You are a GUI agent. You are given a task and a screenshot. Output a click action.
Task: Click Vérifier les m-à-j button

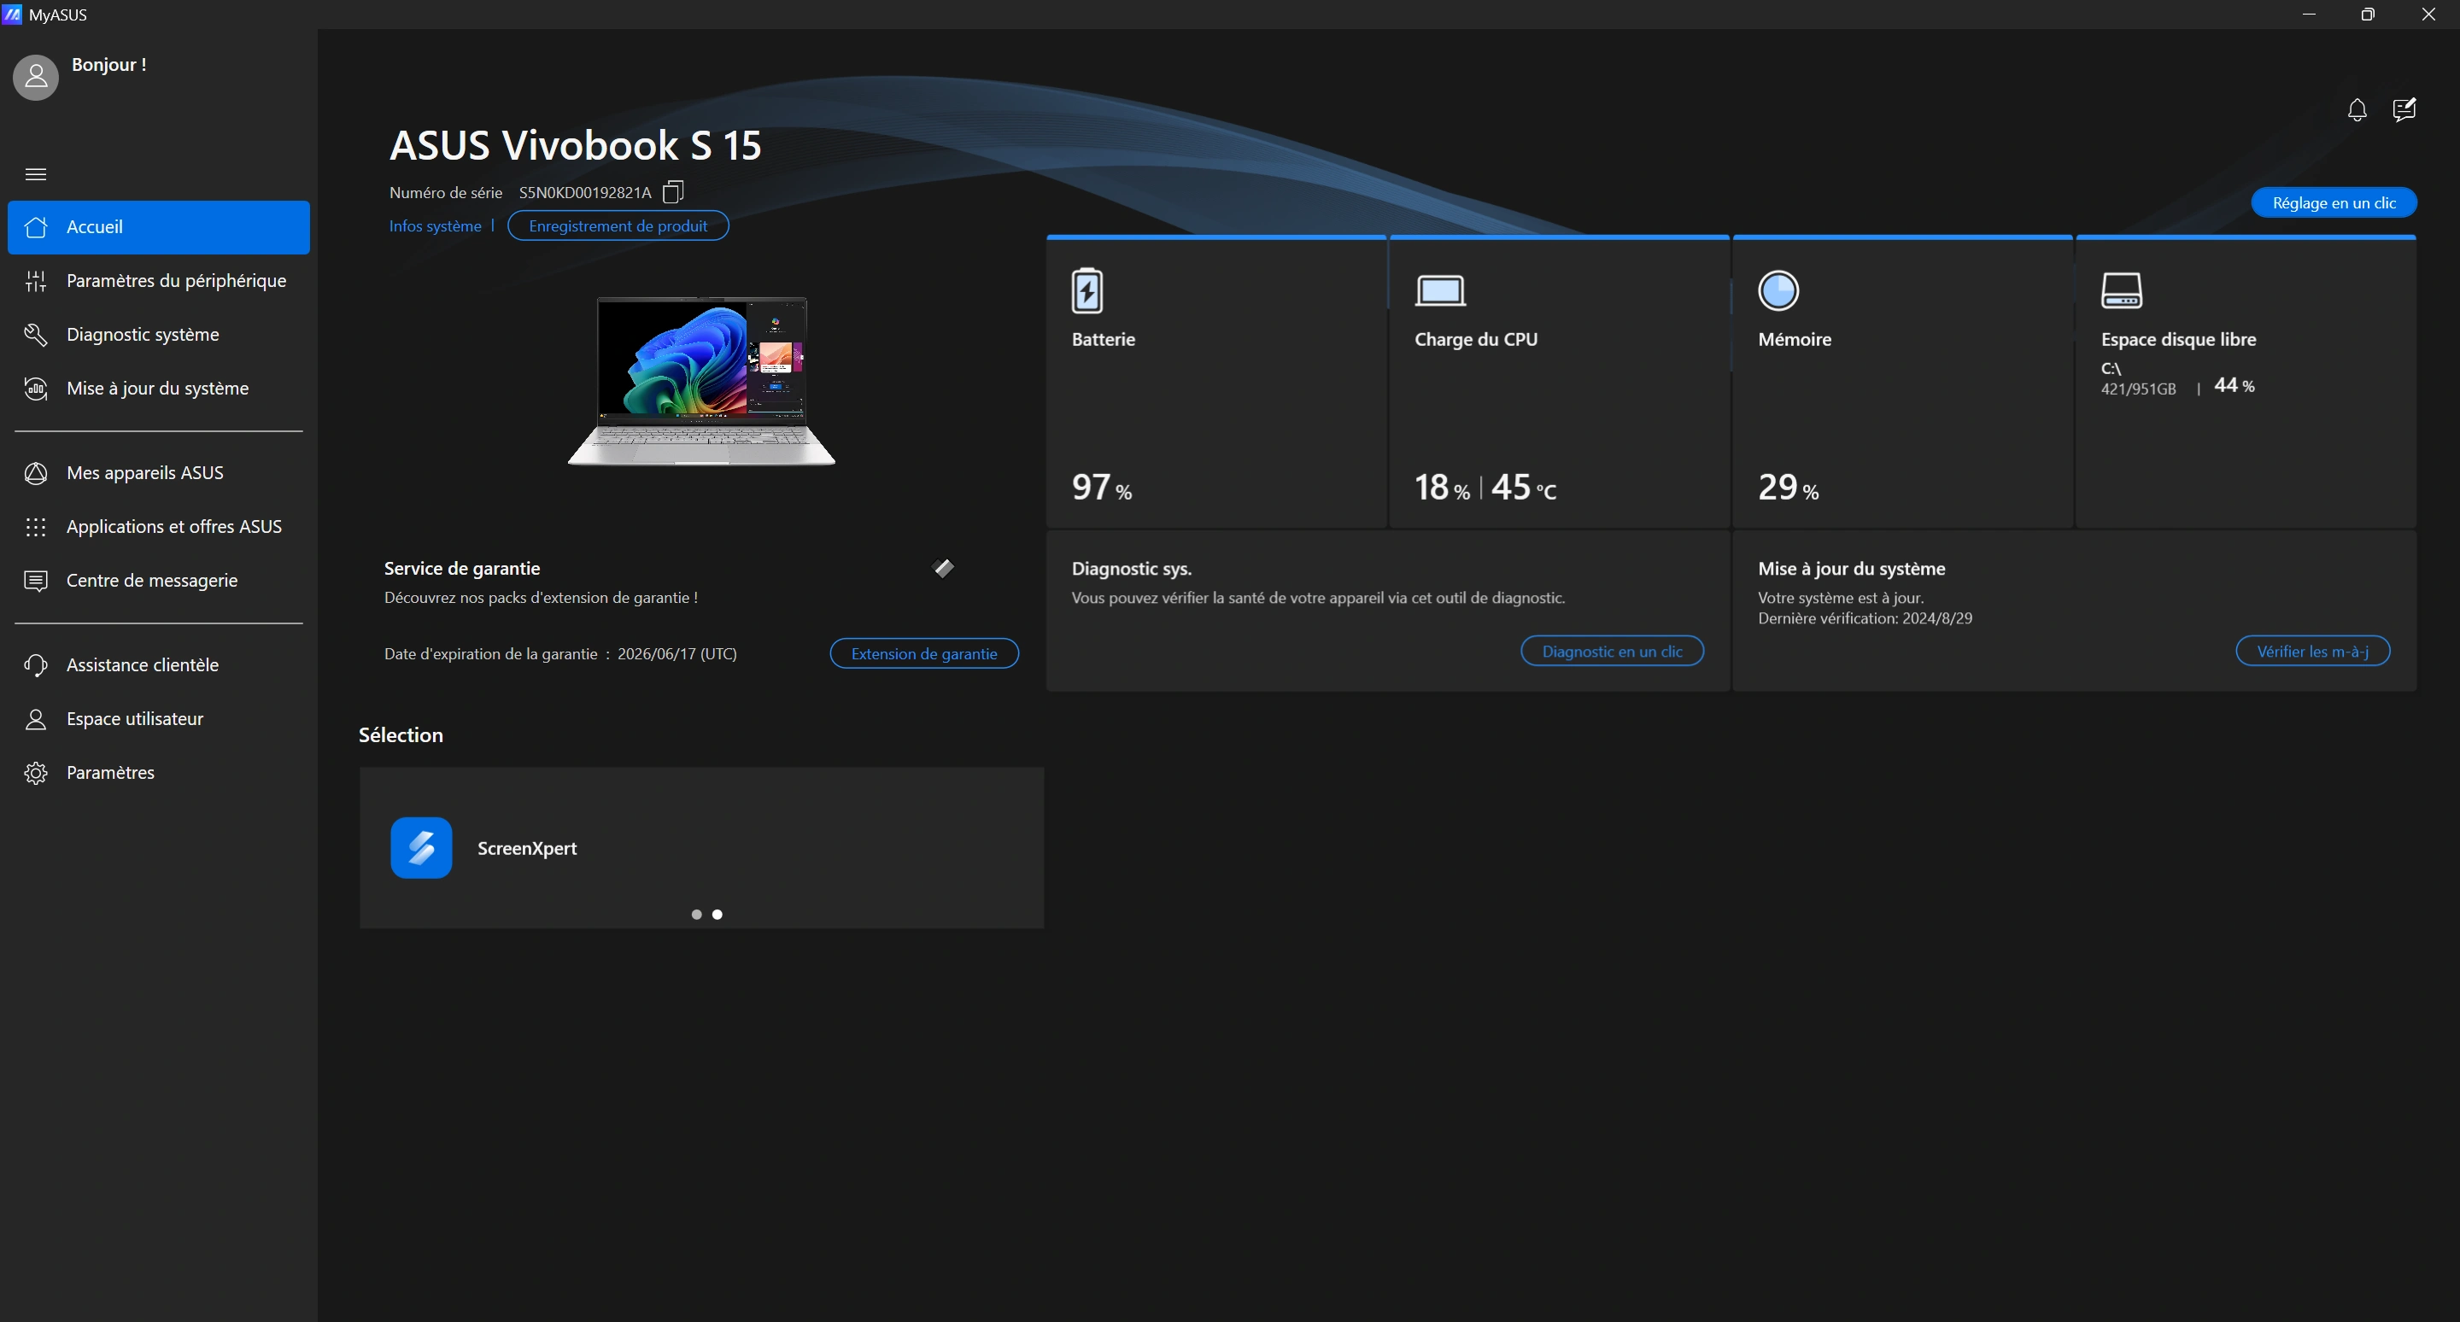point(2313,651)
